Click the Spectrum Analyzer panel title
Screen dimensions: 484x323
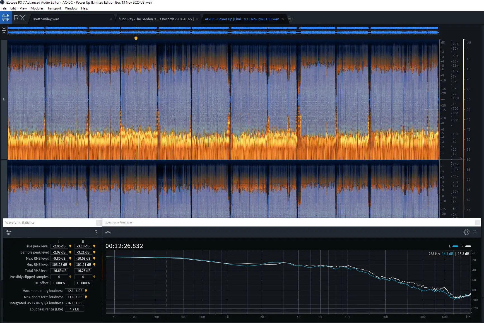[x=118, y=222]
